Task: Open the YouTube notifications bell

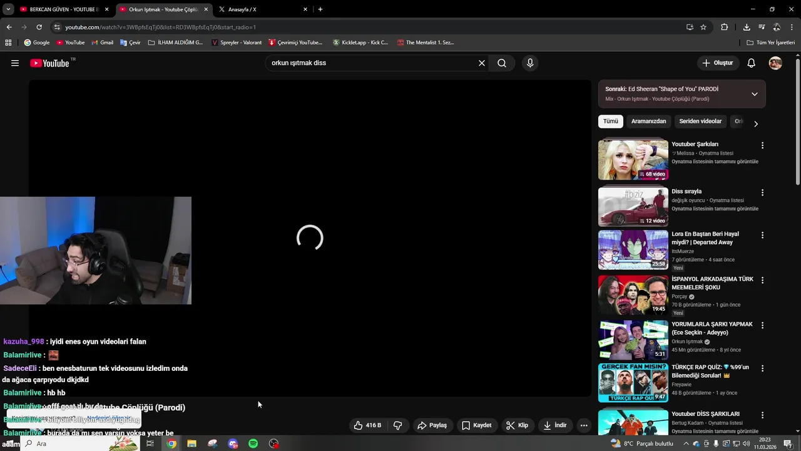Action: coord(752,63)
